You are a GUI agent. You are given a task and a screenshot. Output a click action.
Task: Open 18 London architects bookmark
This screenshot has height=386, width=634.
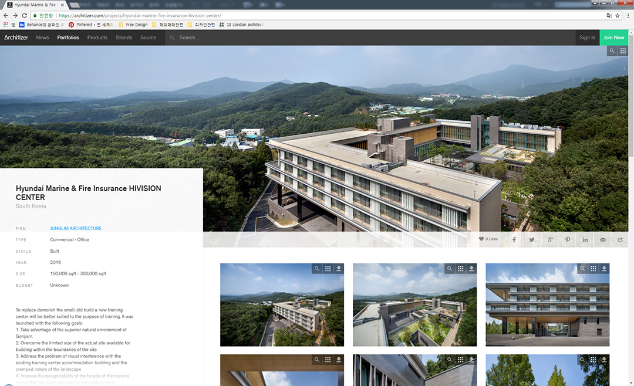(241, 25)
